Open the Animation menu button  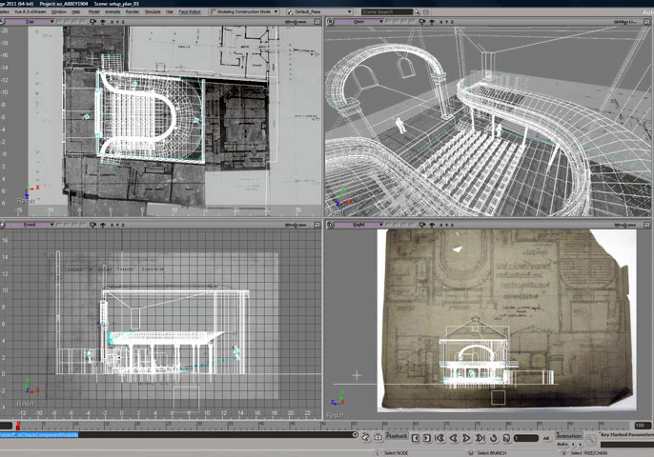pyautogui.click(x=569, y=435)
